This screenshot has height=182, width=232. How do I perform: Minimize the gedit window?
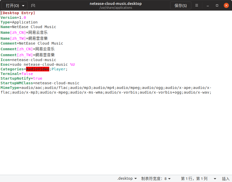208,6
